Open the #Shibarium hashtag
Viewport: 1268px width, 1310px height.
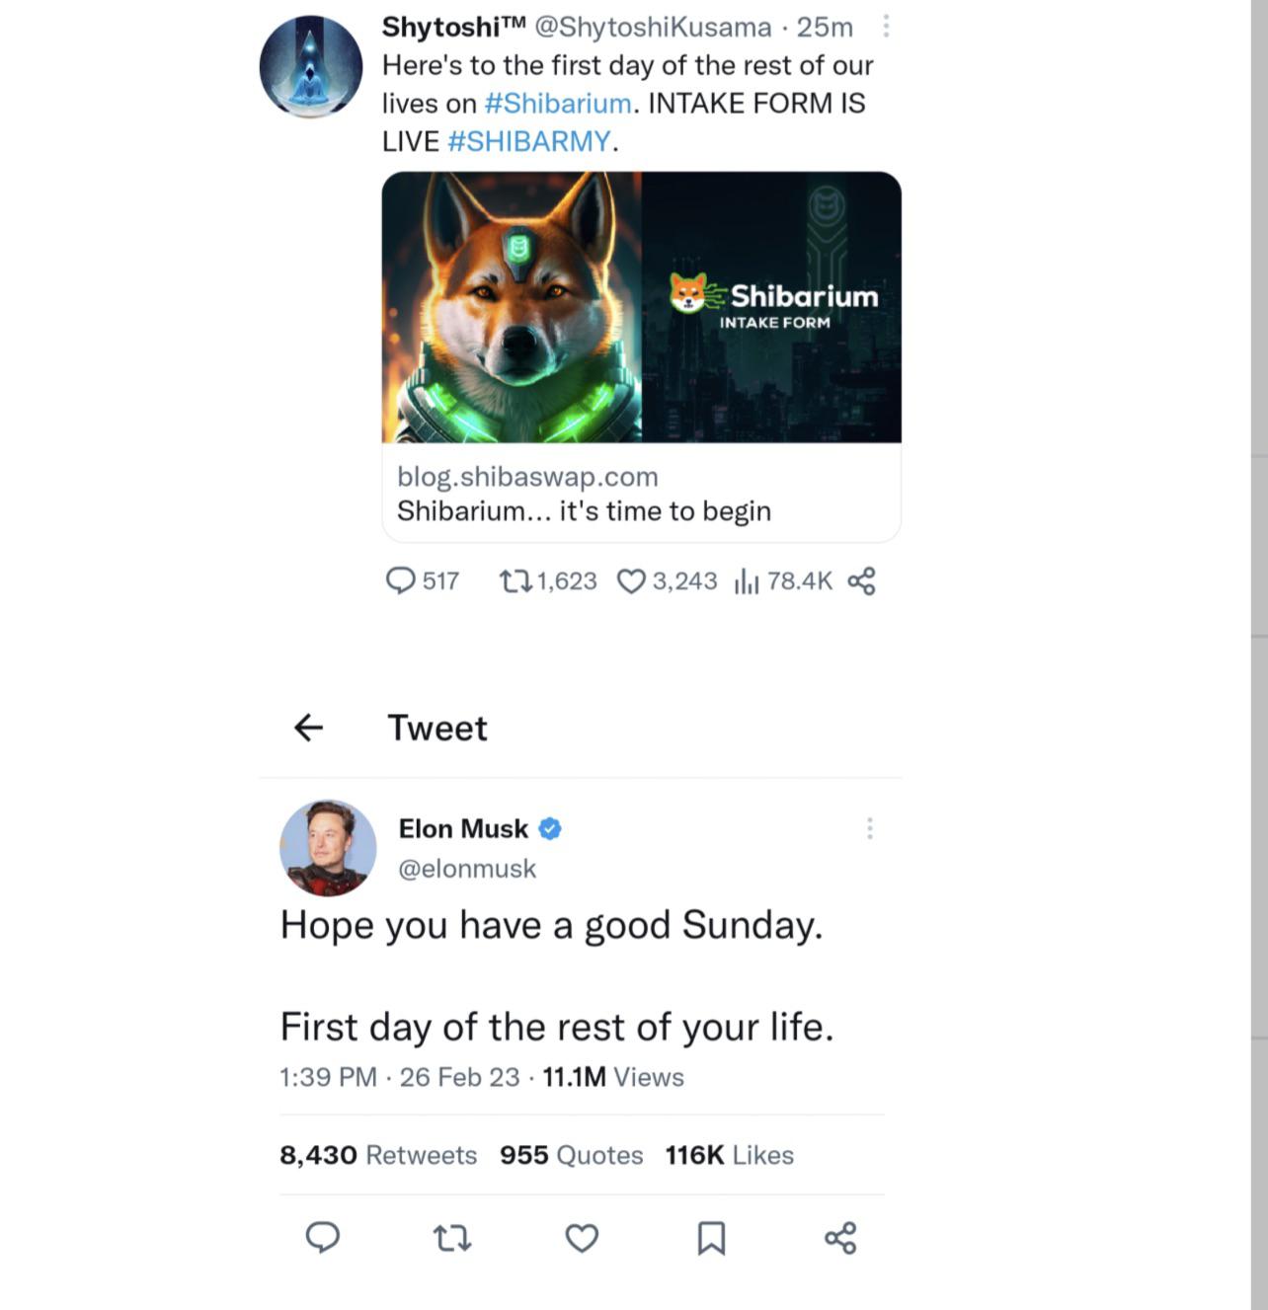click(x=558, y=103)
